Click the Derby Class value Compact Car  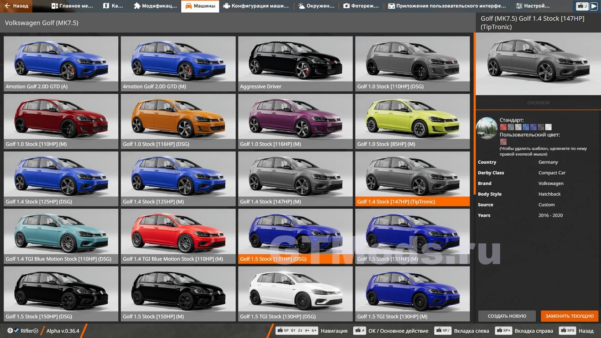point(552,173)
